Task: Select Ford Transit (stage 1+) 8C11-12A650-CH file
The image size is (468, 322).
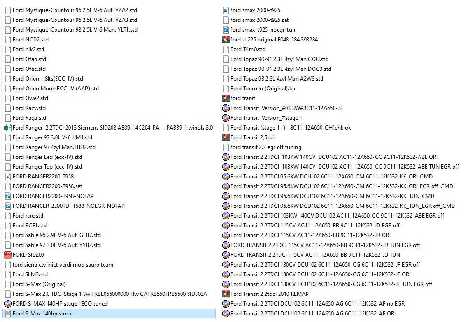Action: tap(291, 128)
